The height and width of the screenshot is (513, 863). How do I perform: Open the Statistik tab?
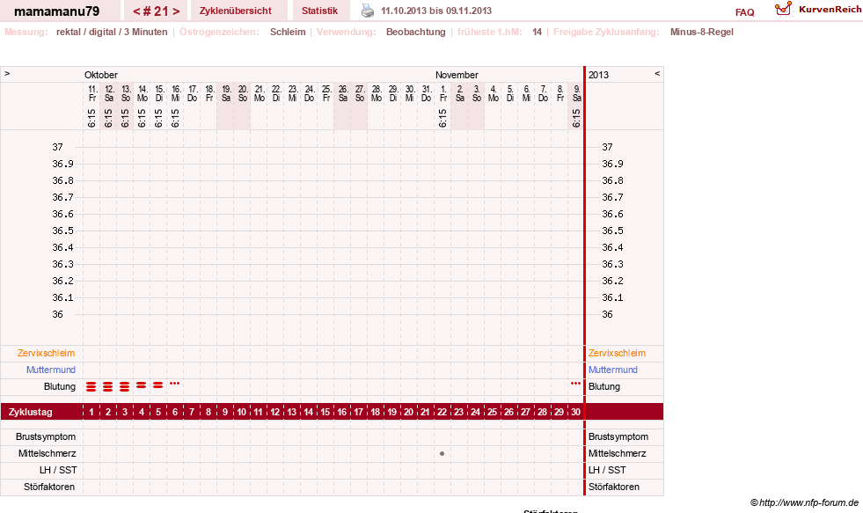pyautogui.click(x=319, y=11)
